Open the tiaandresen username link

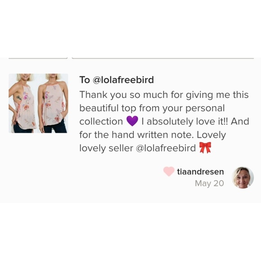click(200, 172)
